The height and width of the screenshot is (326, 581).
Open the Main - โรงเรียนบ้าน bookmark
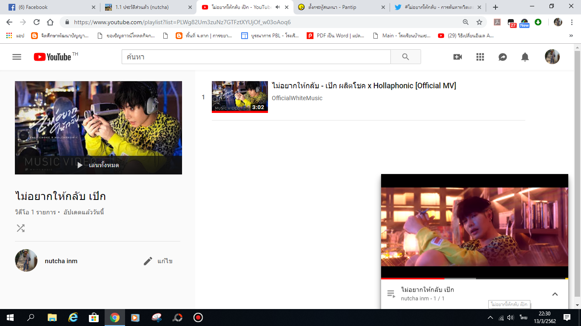(402, 36)
